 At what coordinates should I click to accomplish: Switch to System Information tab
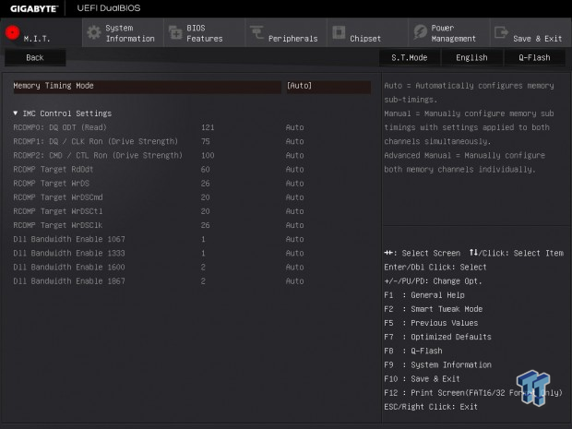(x=123, y=33)
